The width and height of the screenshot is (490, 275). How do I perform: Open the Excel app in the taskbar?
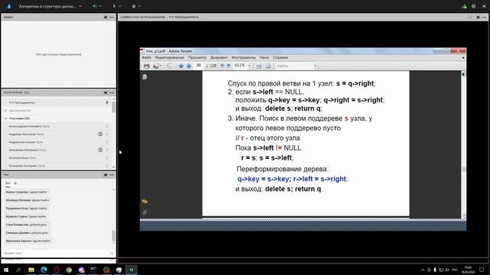[131, 270]
